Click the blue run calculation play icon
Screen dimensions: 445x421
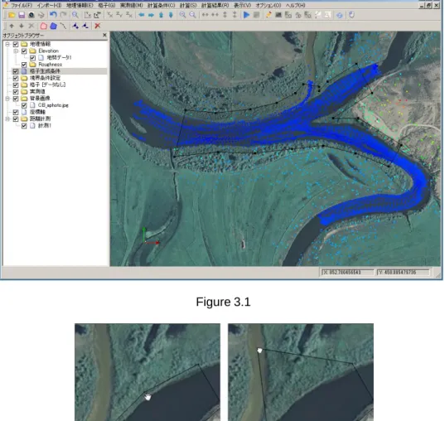[x=247, y=15]
